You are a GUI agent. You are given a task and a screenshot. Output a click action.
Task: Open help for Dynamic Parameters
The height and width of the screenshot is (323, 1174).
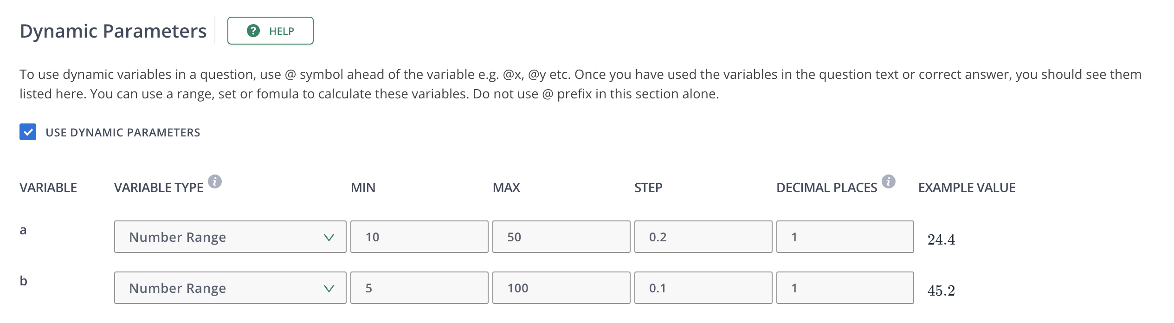click(x=269, y=31)
